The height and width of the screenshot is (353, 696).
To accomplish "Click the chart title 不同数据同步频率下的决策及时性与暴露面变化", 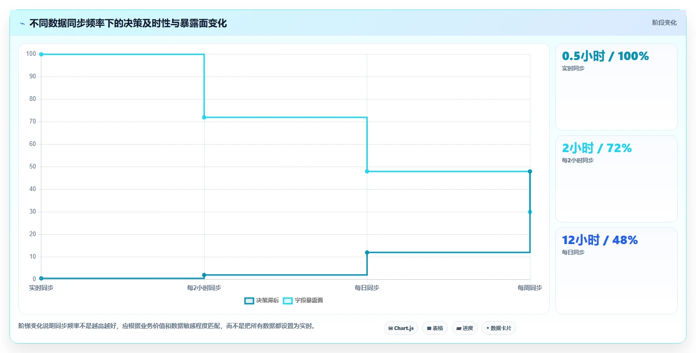I will point(128,23).
